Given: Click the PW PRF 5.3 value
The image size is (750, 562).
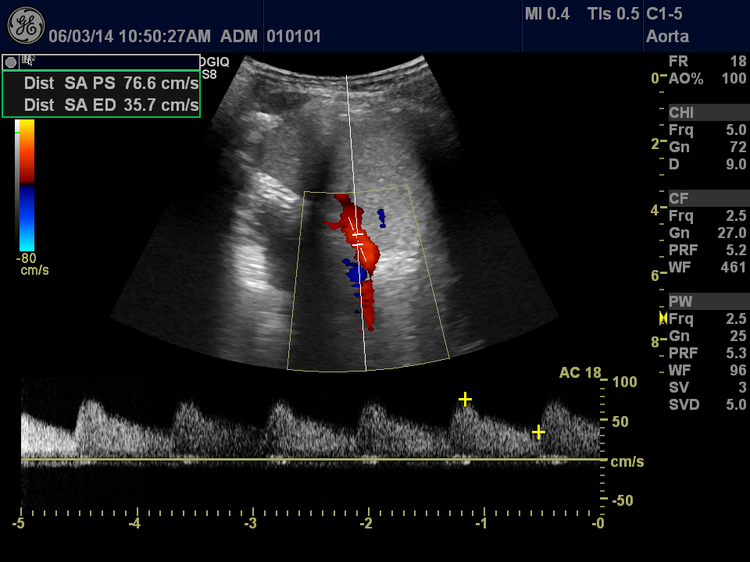Looking at the screenshot, I should pyautogui.click(x=735, y=353).
